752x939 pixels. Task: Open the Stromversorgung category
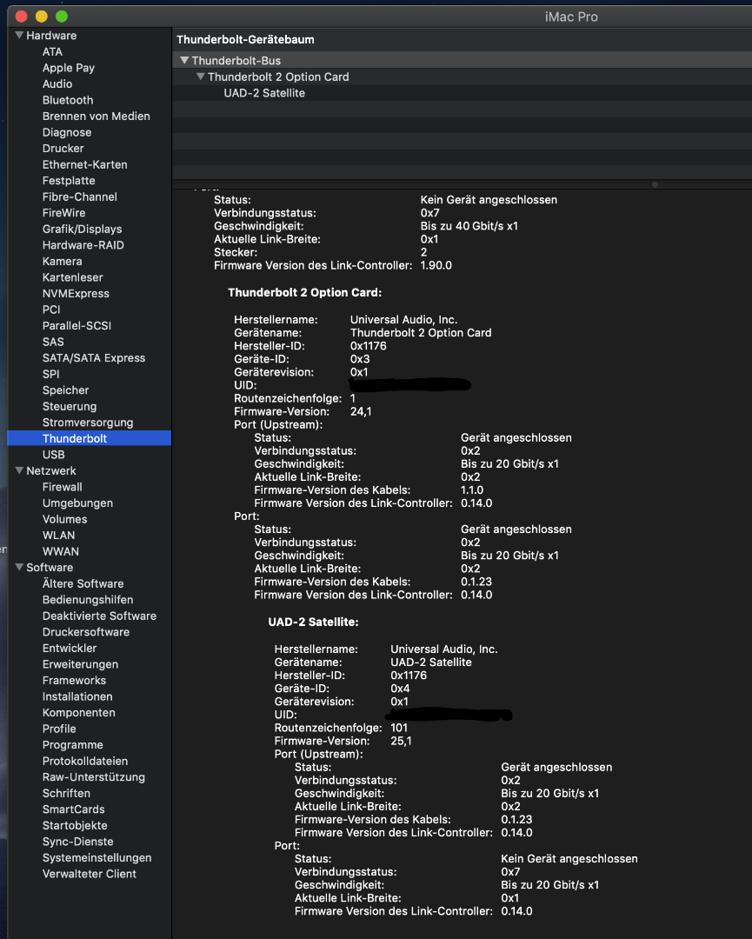pos(88,423)
